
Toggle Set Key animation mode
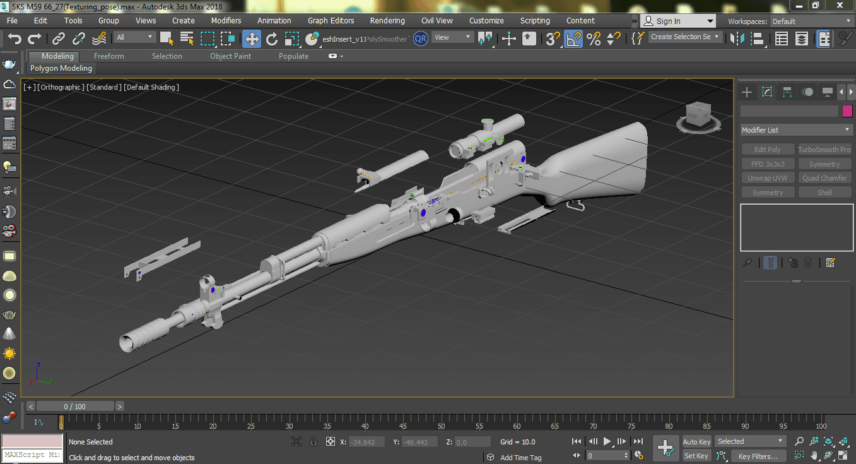(x=696, y=455)
